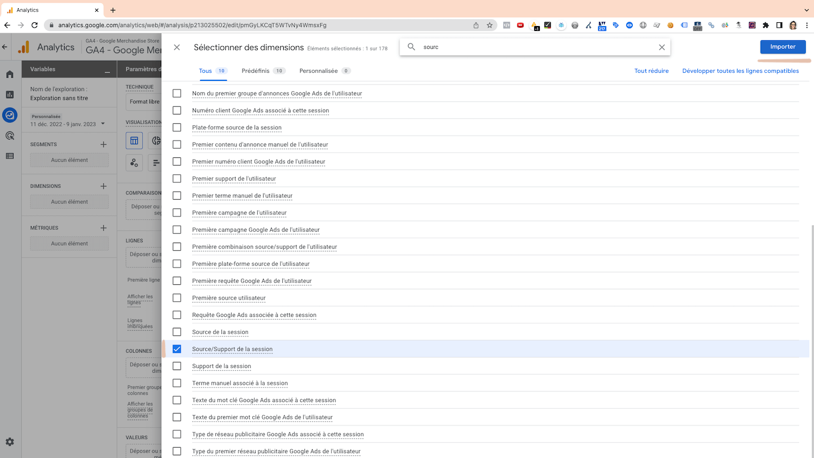This screenshot has height=458, width=814.
Task: Expand all compatible rows via the link
Action: coord(740,71)
